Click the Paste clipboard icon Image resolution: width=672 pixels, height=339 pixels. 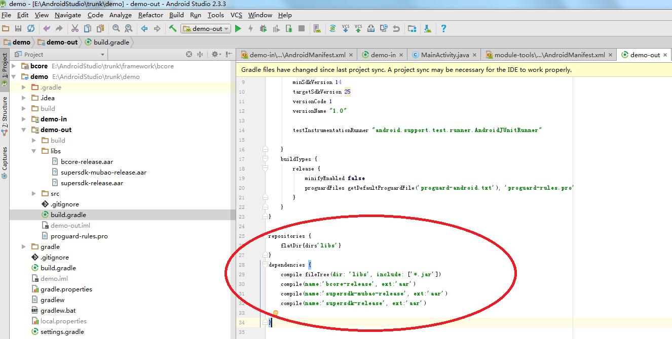click(x=100, y=28)
